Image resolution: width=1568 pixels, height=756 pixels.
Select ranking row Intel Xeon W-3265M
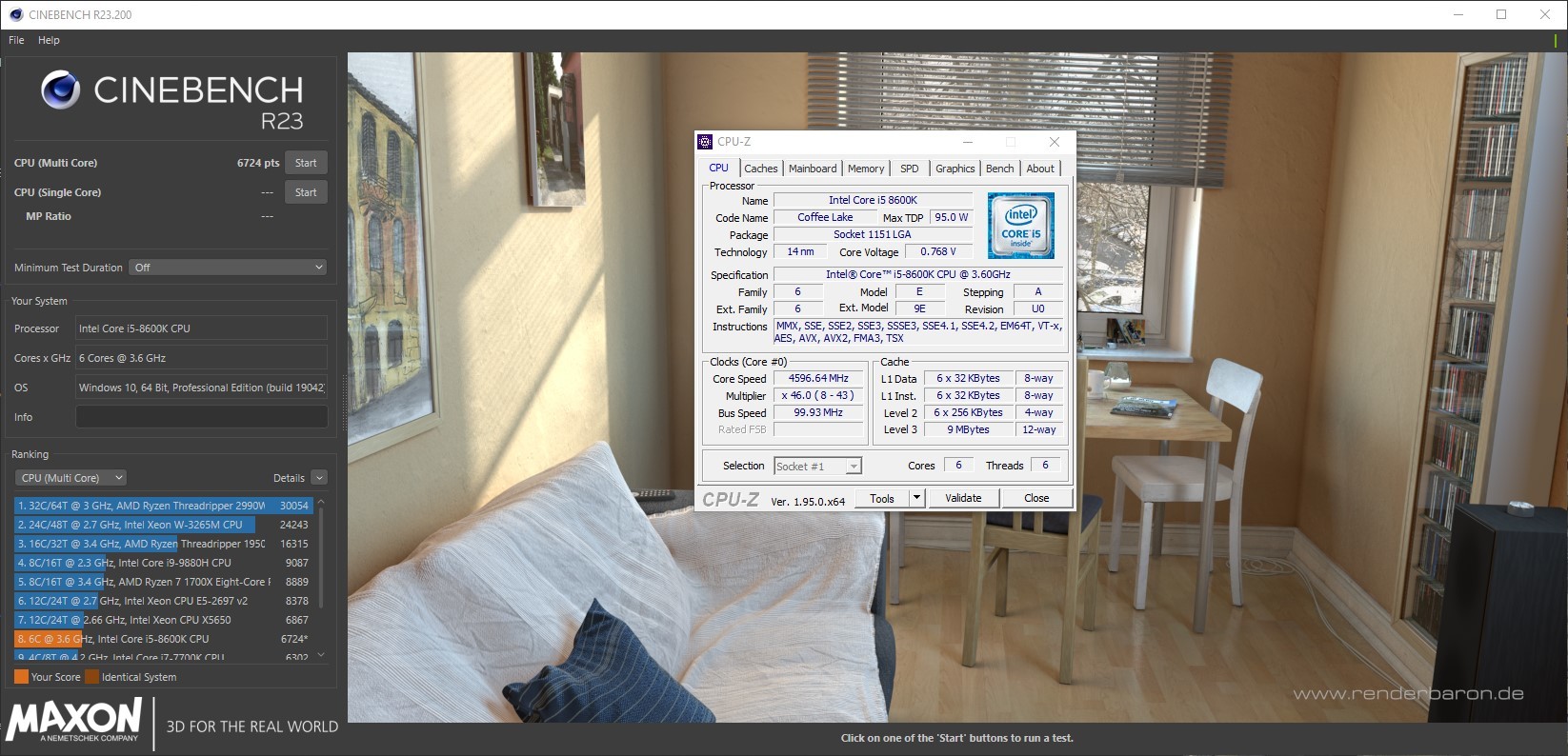click(163, 525)
